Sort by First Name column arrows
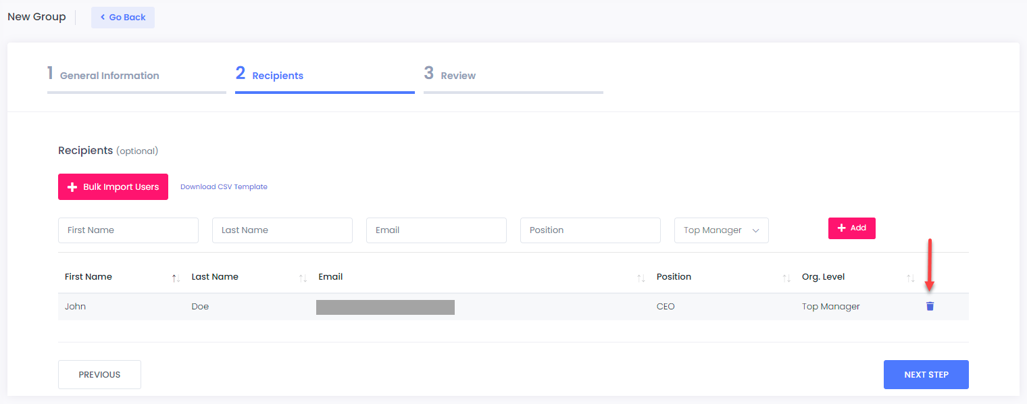The image size is (1027, 404). pos(175,278)
